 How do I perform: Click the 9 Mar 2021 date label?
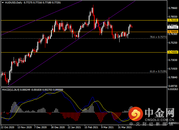click(107, 127)
